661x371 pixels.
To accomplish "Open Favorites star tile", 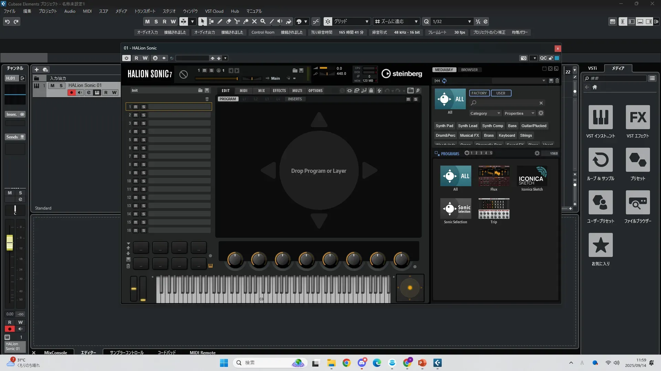I will point(600,245).
